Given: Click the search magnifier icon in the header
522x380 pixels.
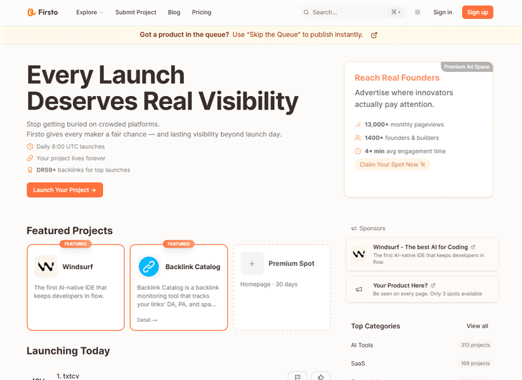Looking at the screenshot, I should (306, 12).
